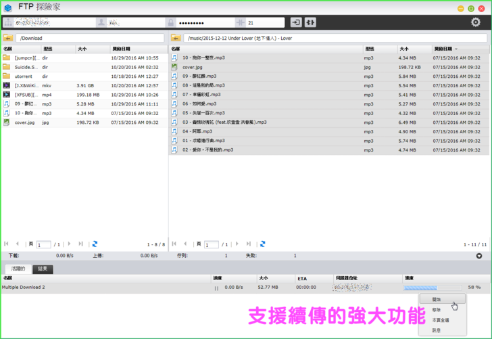Refresh the remote file list
The image size is (492, 339).
pyautogui.click(x=262, y=244)
